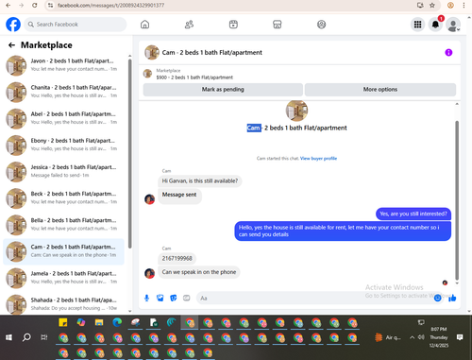Go back using the Marketplace arrow

pos(11,45)
